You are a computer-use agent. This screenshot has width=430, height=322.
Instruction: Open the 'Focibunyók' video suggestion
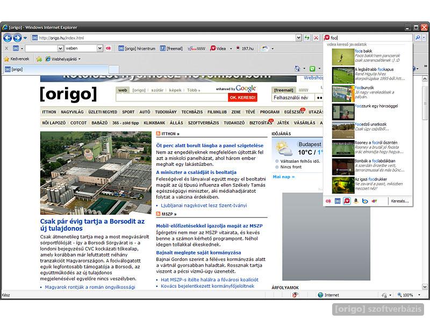click(x=368, y=92)
